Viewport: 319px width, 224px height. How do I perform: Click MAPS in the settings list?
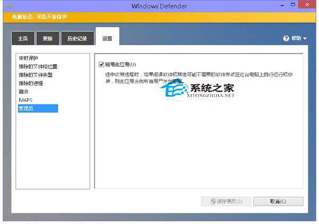pyautogui.click(x=26, y=100)
